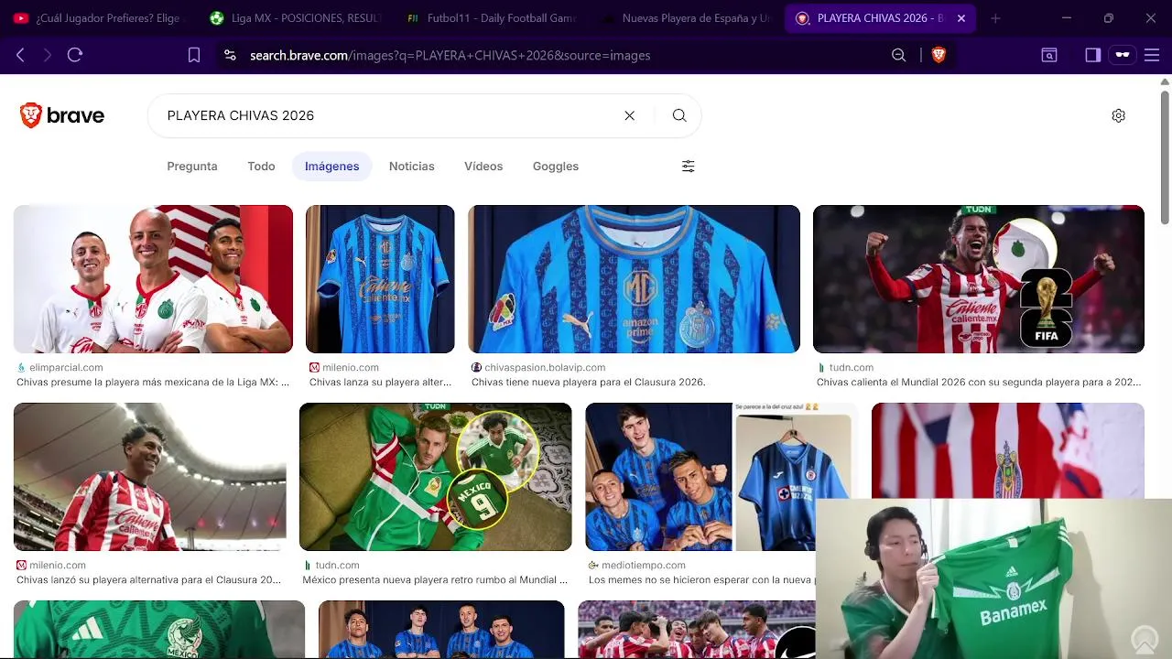Open the Brave hamburger menu
The height and width of the screenshot is (659, 1172).
tap(1152, 55)
